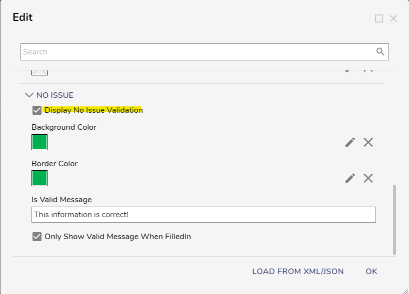Edit the Background Color with pencil icon

(350, 142)
